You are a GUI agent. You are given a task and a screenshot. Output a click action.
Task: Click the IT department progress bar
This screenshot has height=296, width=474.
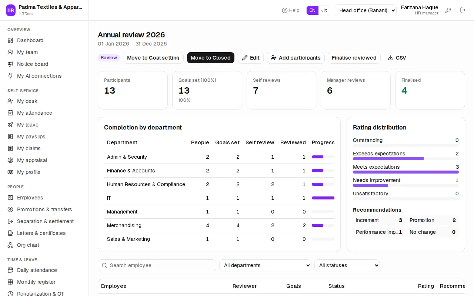coord(323,198)
